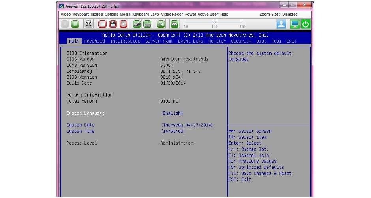Viewport: 371px width, 198px height.
Task: Click the Build Date value 01/20/2014
Action: click(x=173, y=83)
